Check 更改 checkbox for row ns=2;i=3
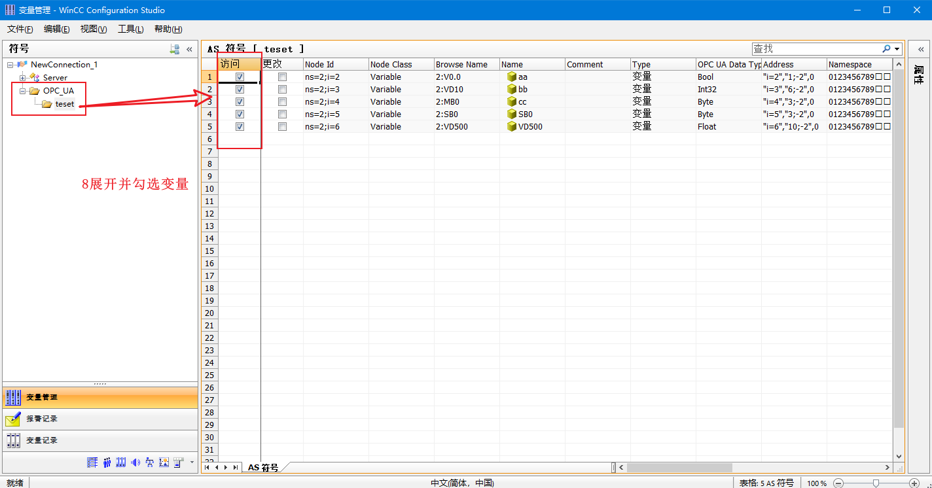The image size is (932, 488). pos(283,90)
